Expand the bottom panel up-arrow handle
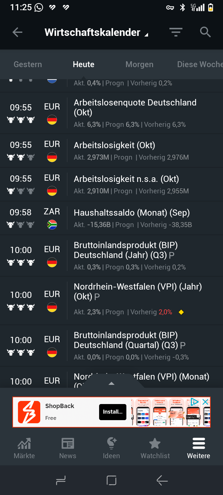223x495 pixels. [x=111, y=384]
